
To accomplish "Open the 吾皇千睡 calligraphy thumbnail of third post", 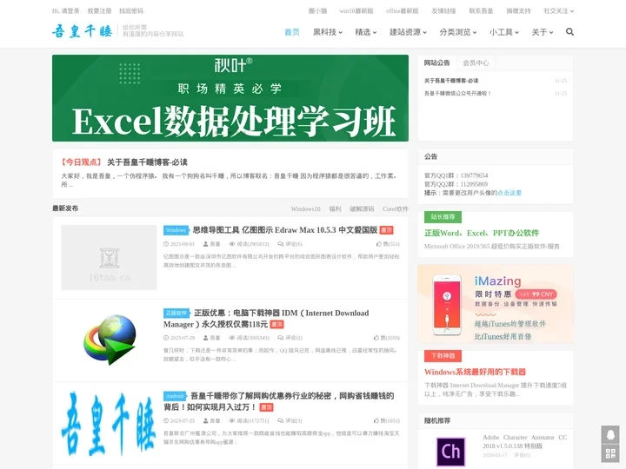I will click(x=109, y=424).
